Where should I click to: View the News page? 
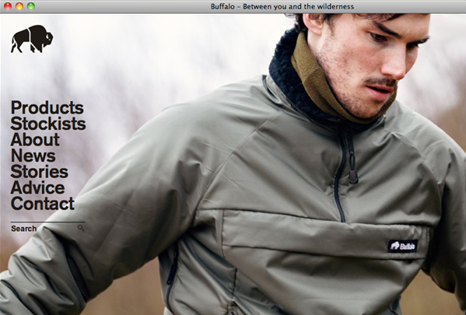point(33,156)
